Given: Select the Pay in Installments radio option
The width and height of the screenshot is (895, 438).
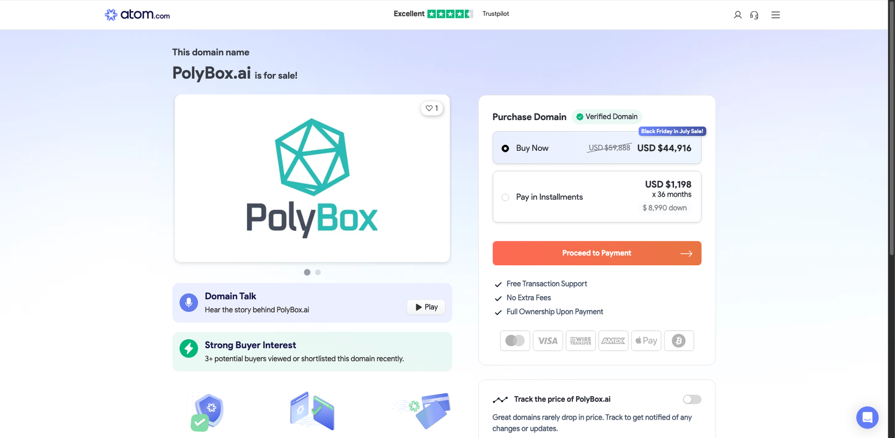Looking at the screenshot, I should (x=505, y=197).
